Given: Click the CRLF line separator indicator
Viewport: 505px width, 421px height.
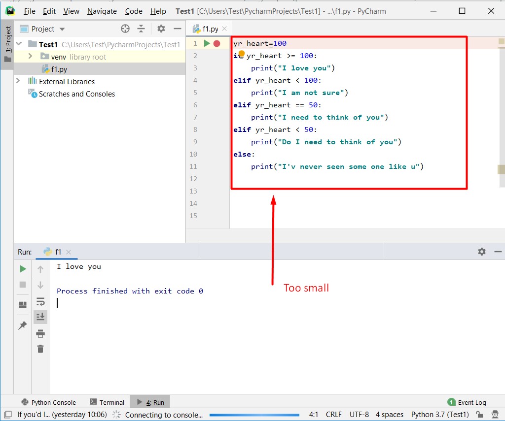Looking at the screenshot, I should [333, 415].
